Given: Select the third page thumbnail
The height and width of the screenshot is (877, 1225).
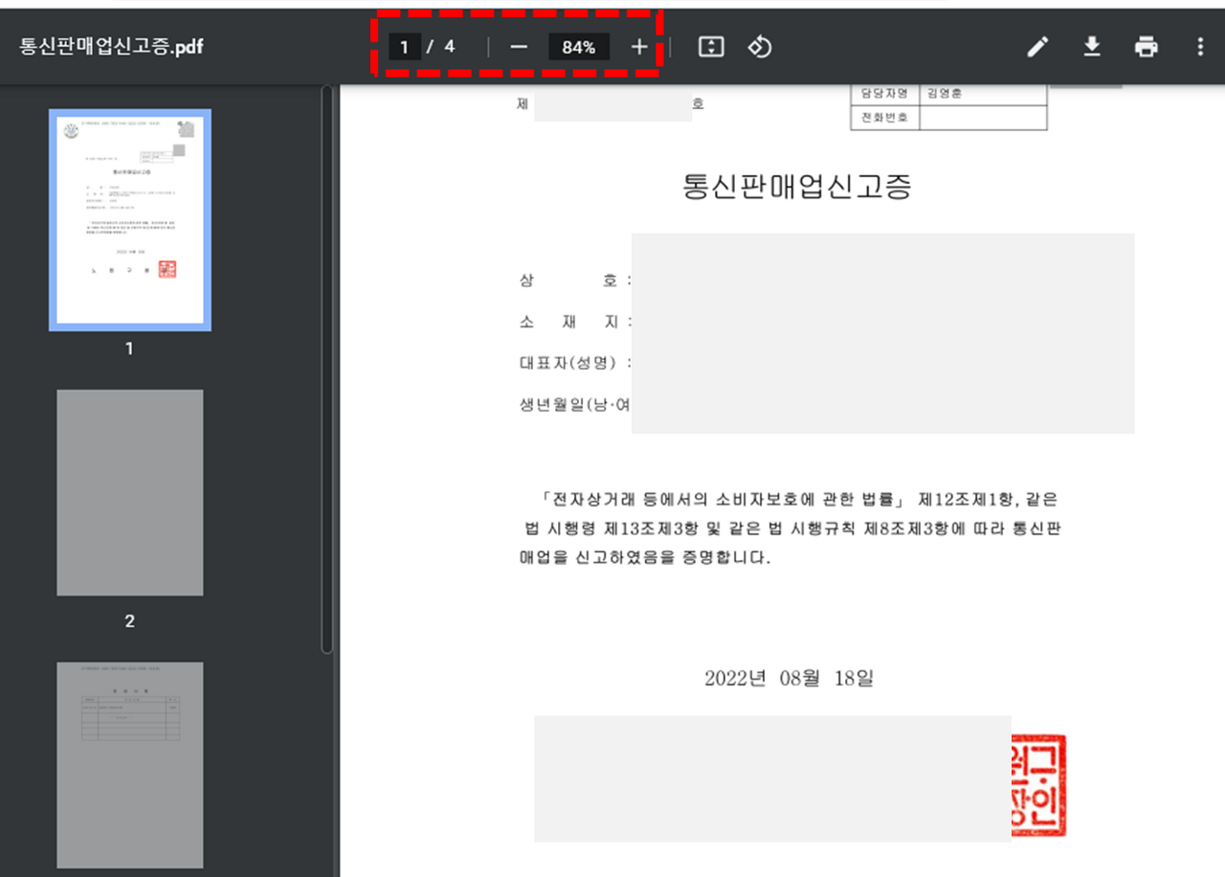Looking at the screenshot, I should (130, 765).
